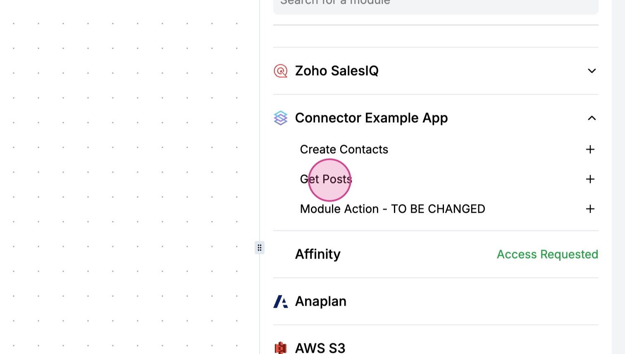Image resolution: width=625 pixels, height=354 pixels.
Task: Click the Access Requested link
Action: click(547, 254)
